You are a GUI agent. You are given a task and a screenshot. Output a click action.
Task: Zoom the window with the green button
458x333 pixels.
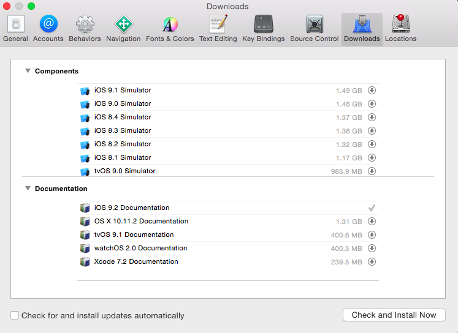coord(31,6)
